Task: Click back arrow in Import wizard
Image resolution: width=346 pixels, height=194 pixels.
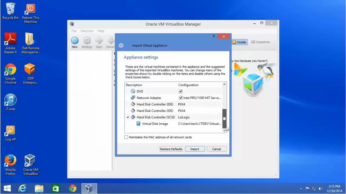Action: coord(121,46)
